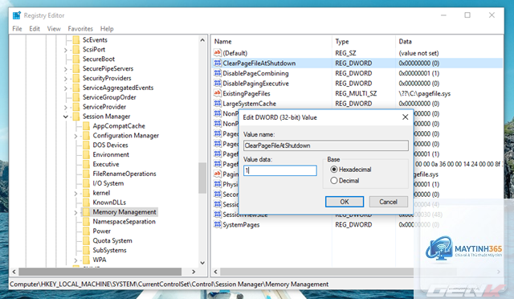Expand the SecurePipeServers key
Image resolution: width=514 pixels, height=299 pixels.
[x=66, y=69]
